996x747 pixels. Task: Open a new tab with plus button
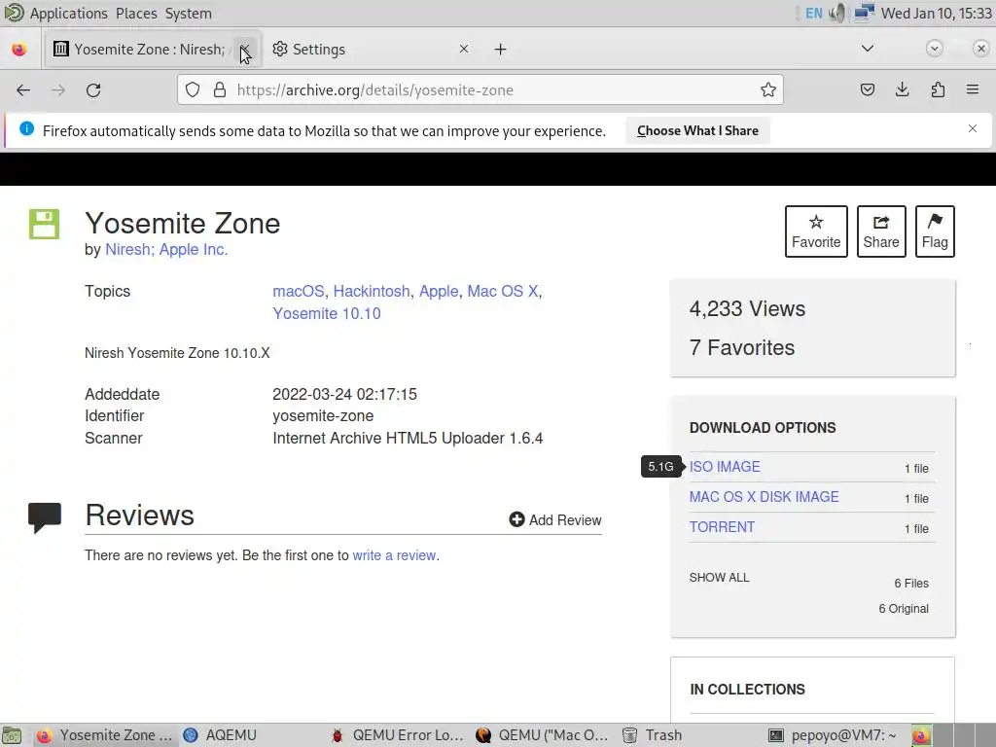(x=501, y=49)
